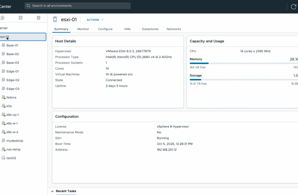Open the Networks tab

[x=174, y=29]
